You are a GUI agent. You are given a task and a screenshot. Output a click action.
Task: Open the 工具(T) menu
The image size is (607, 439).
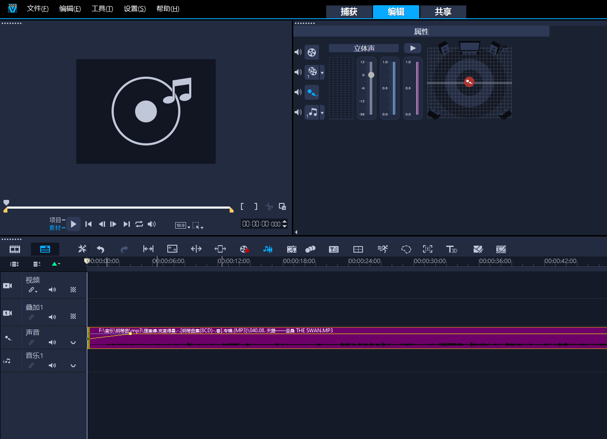tap(102, 9)
